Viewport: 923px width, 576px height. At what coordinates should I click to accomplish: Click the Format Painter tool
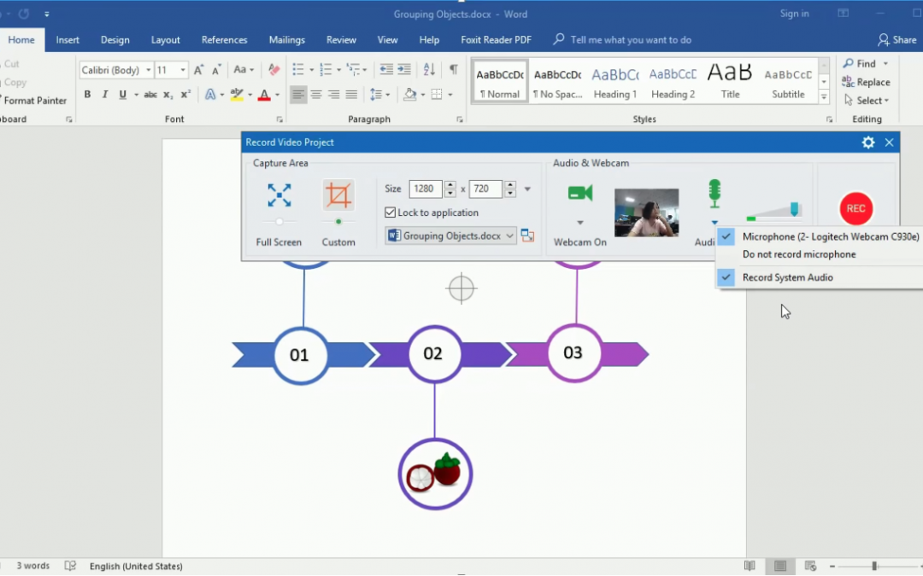34,101
